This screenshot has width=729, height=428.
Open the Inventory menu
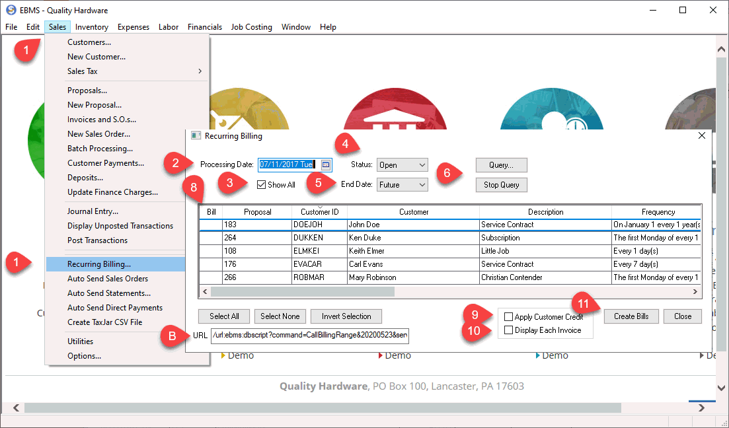(x=92, y=27)
